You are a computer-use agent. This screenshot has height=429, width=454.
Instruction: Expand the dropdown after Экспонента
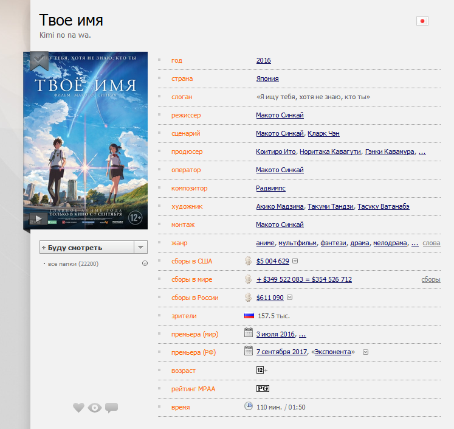[365, 352]
